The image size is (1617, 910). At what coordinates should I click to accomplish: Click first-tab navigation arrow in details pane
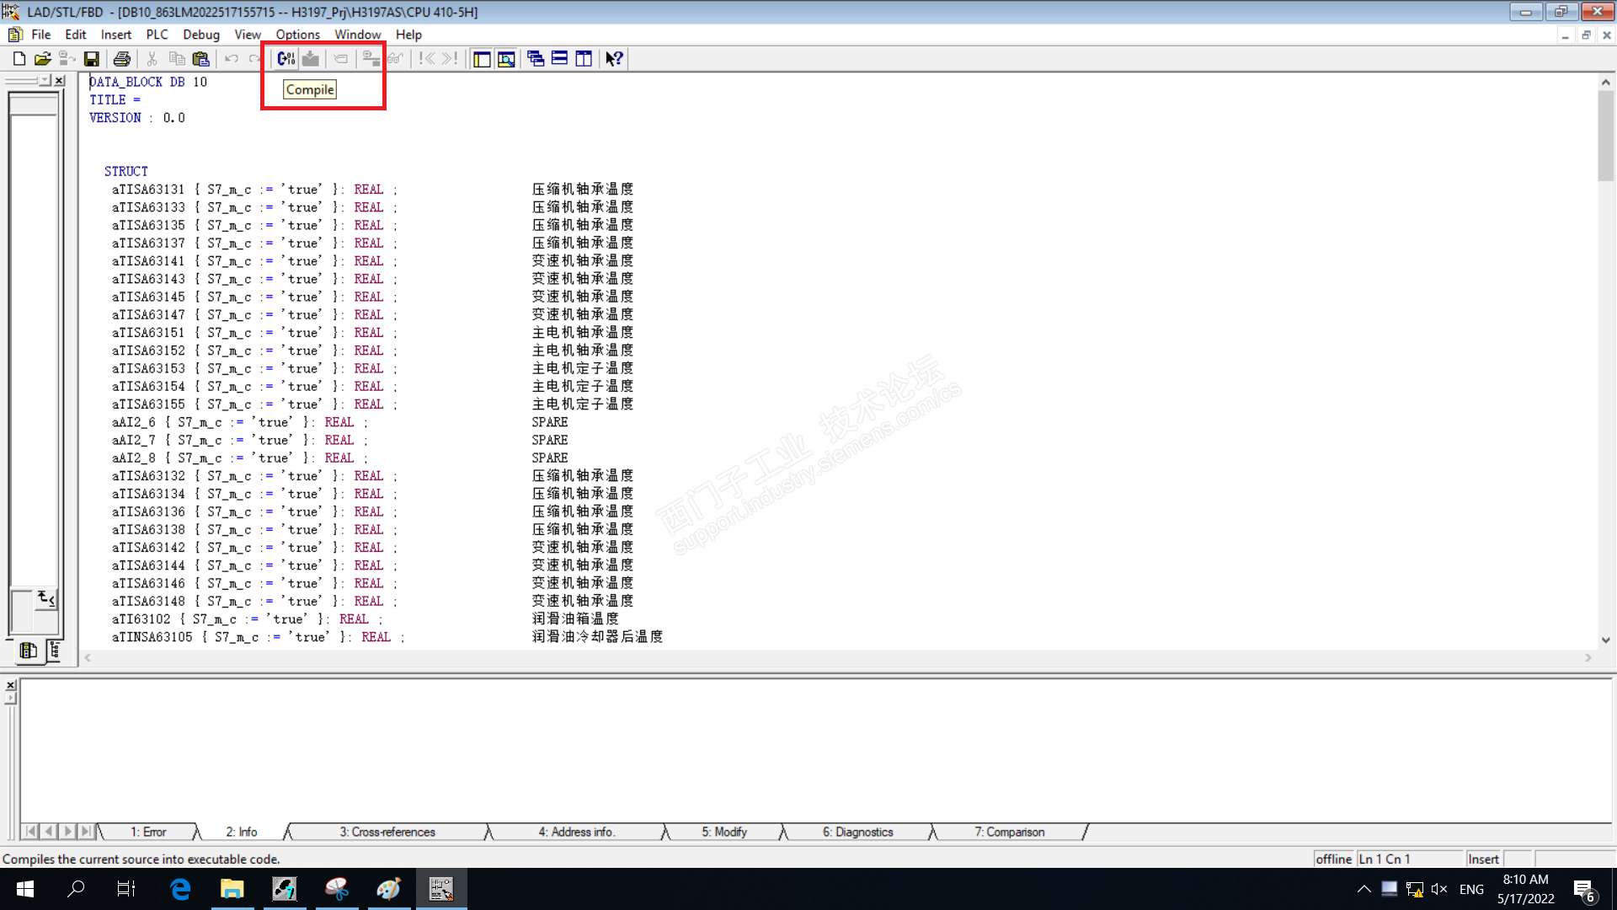point(30,832)
